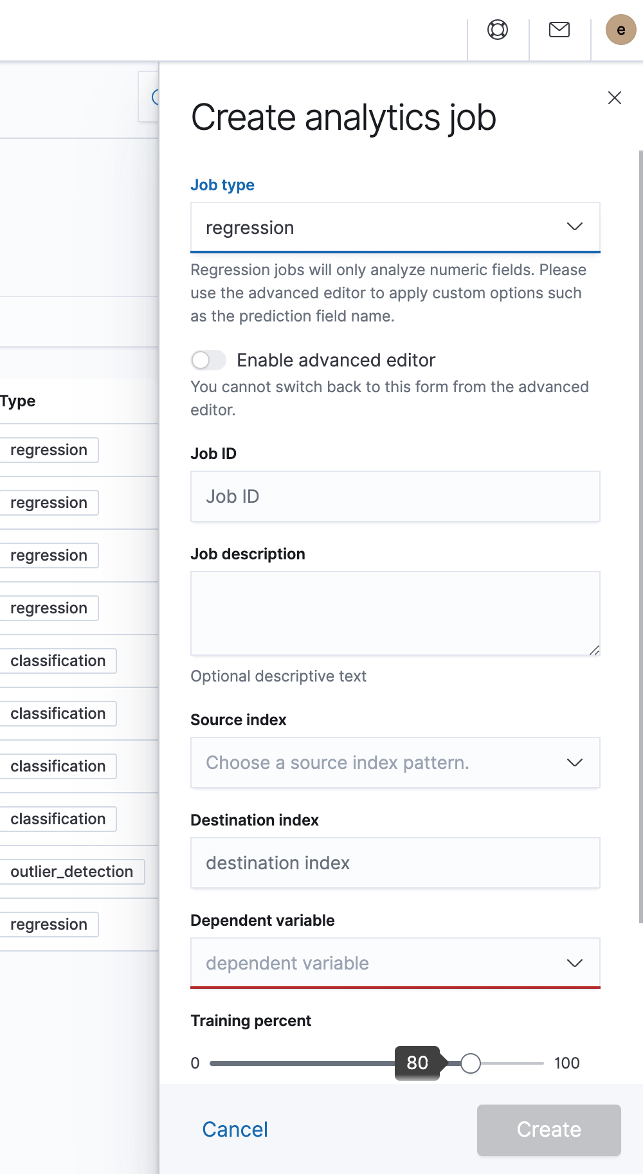Click the Type column header
The width and height of the screenshot is (643, 1174).
point(18,401)
